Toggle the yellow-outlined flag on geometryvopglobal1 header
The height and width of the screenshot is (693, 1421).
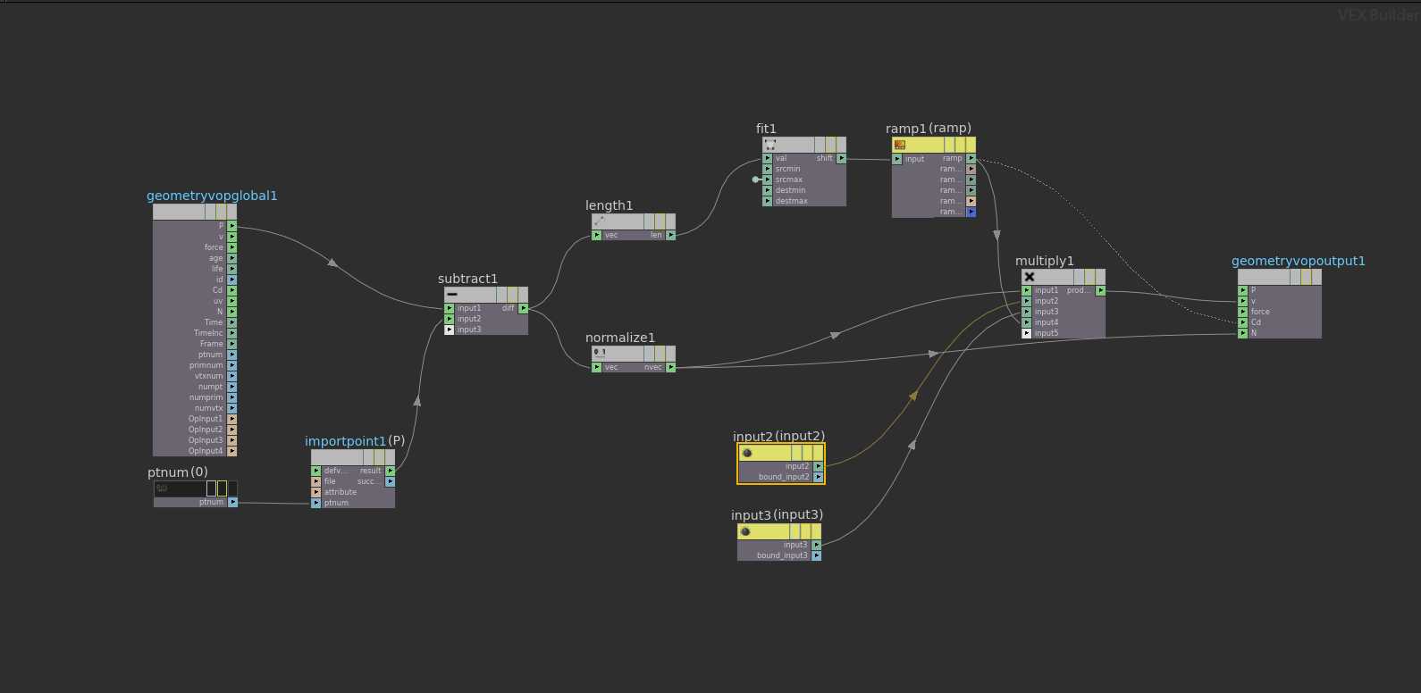pyautogui.click(x=222, y=212)
